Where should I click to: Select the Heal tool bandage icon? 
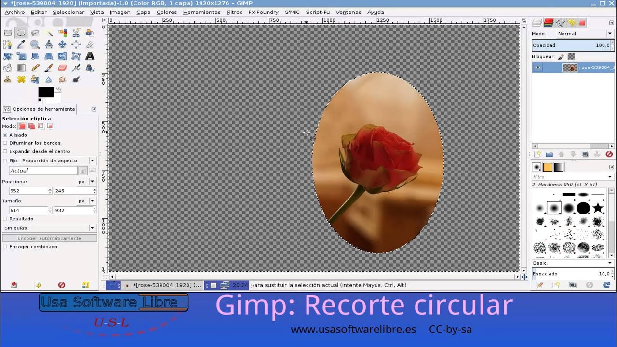coord(21,80)
